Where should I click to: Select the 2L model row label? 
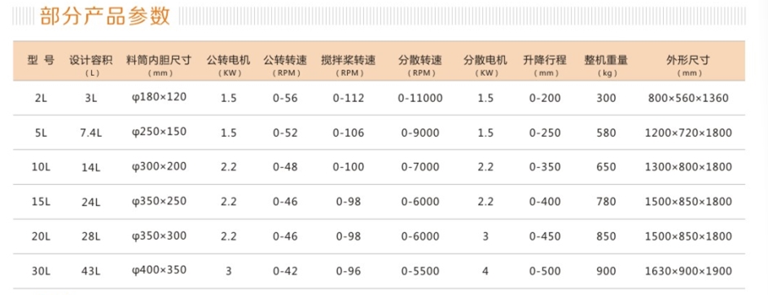tap(42, 98)
